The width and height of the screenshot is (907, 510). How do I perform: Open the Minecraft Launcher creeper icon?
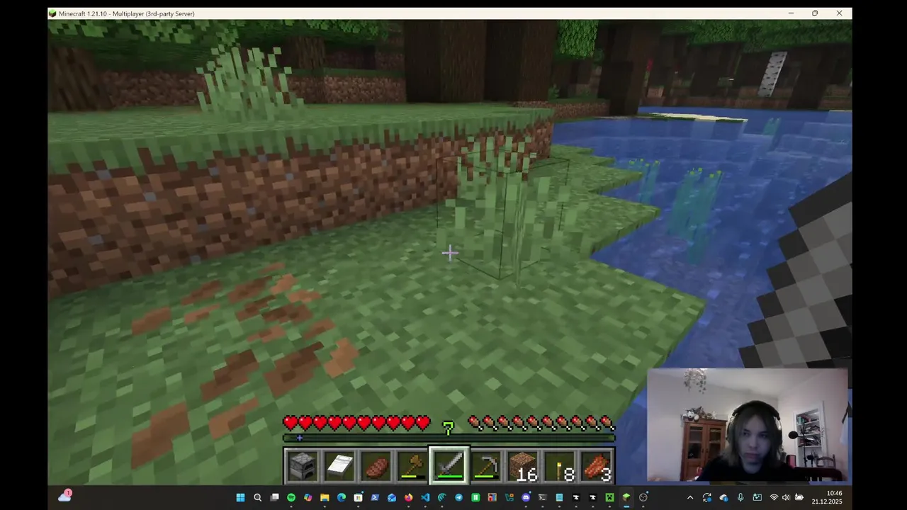pyautogui.click(x=609, y=497)
